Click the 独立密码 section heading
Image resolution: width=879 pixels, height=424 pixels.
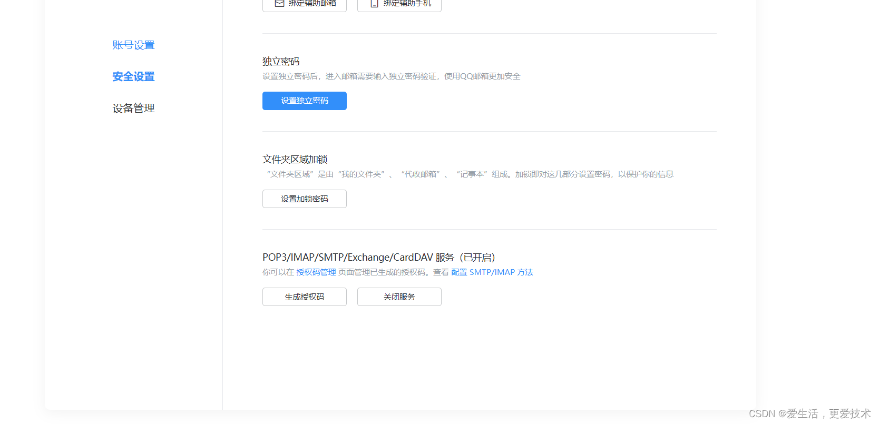point(281,62)
